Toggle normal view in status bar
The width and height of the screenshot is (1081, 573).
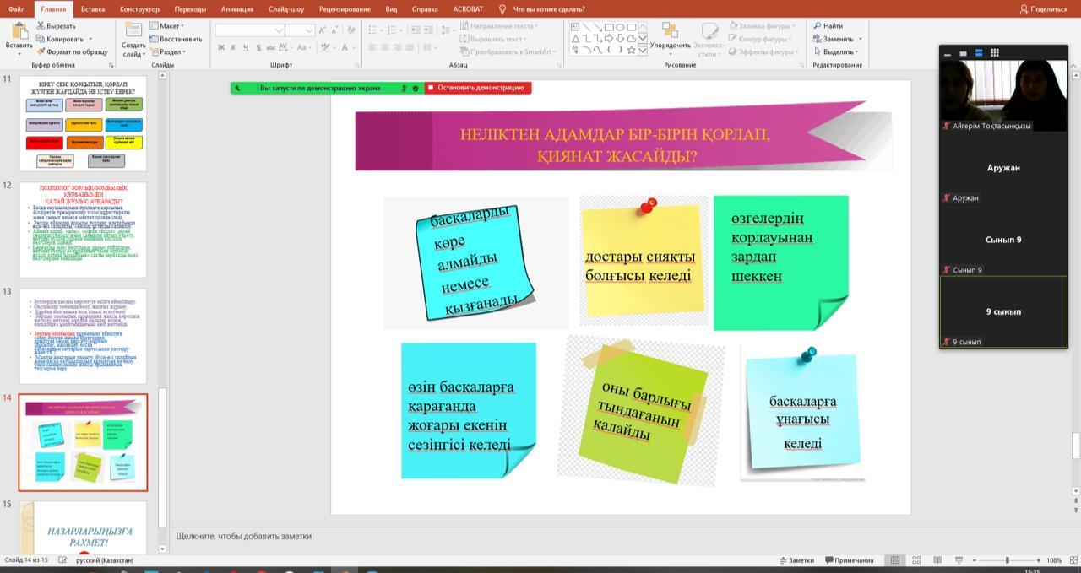(x=895, y=560)
